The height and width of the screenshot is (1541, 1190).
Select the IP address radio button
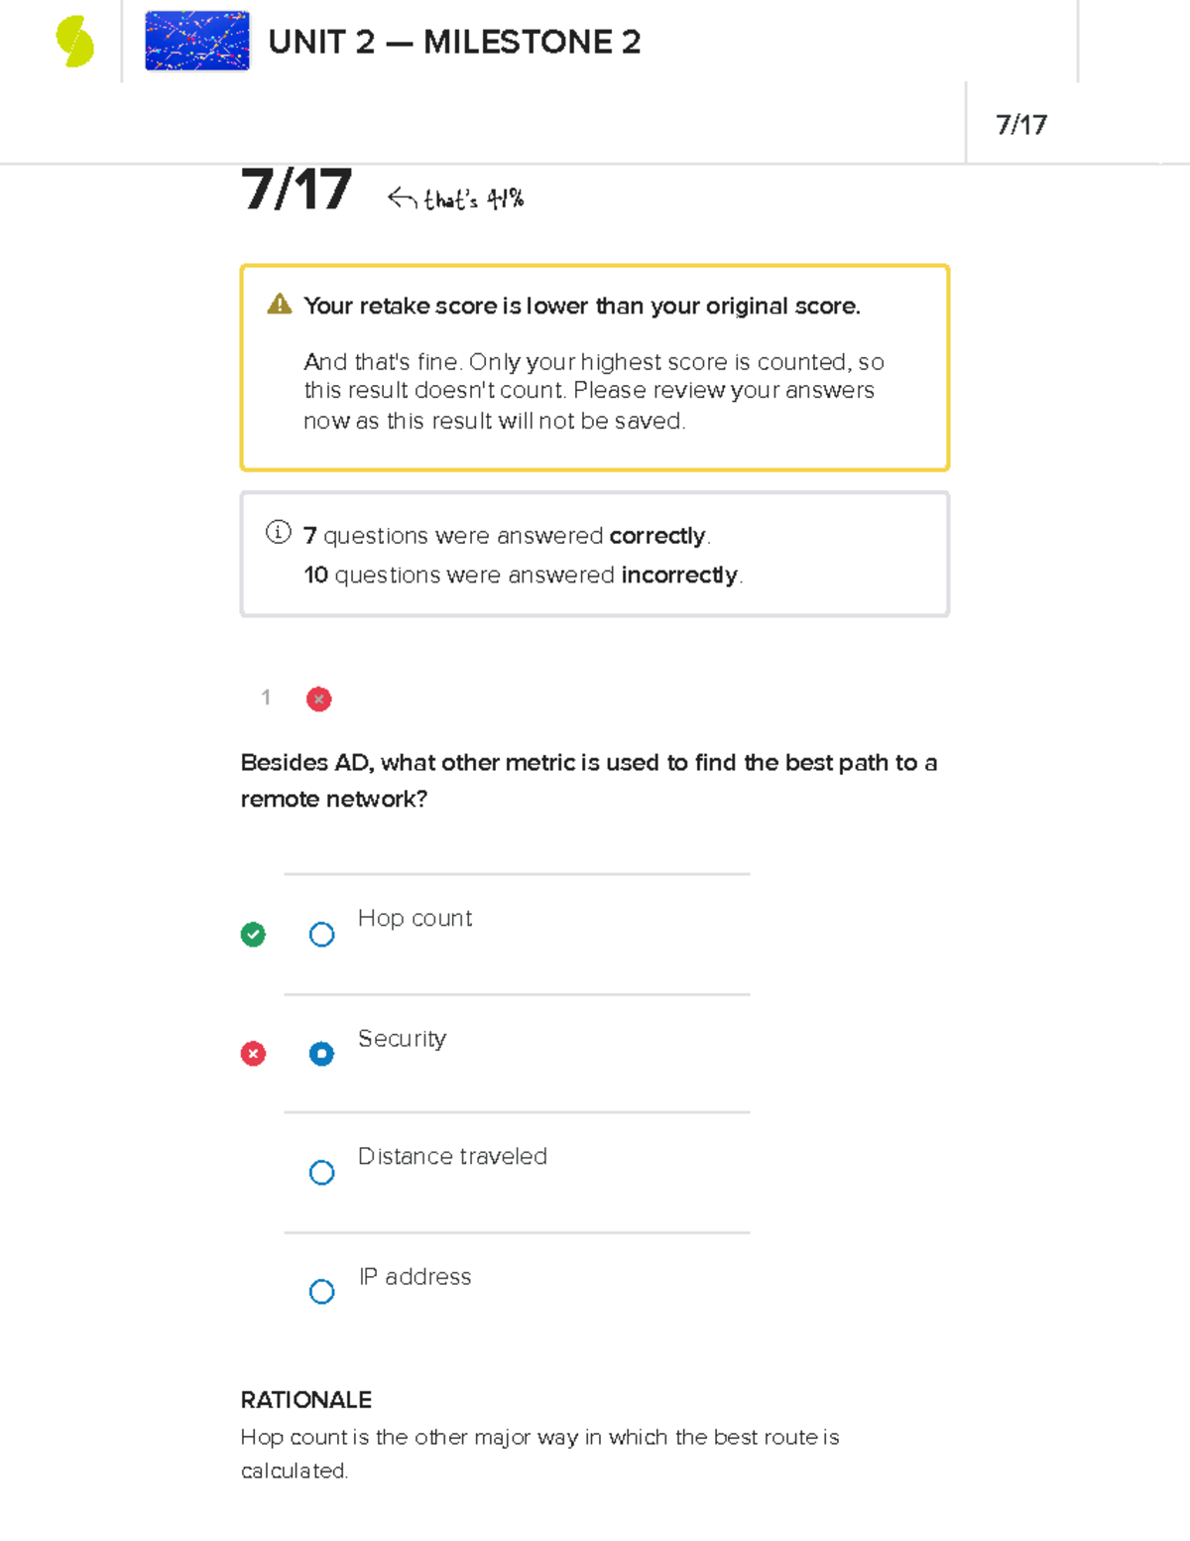[321, 1291]
